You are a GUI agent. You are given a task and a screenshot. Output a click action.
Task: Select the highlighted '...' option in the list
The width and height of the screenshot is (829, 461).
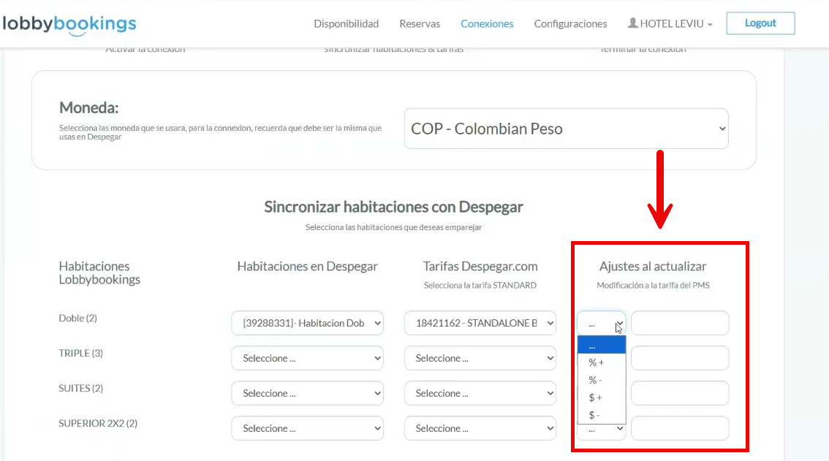pyautogui.click(x=602, y=346)
